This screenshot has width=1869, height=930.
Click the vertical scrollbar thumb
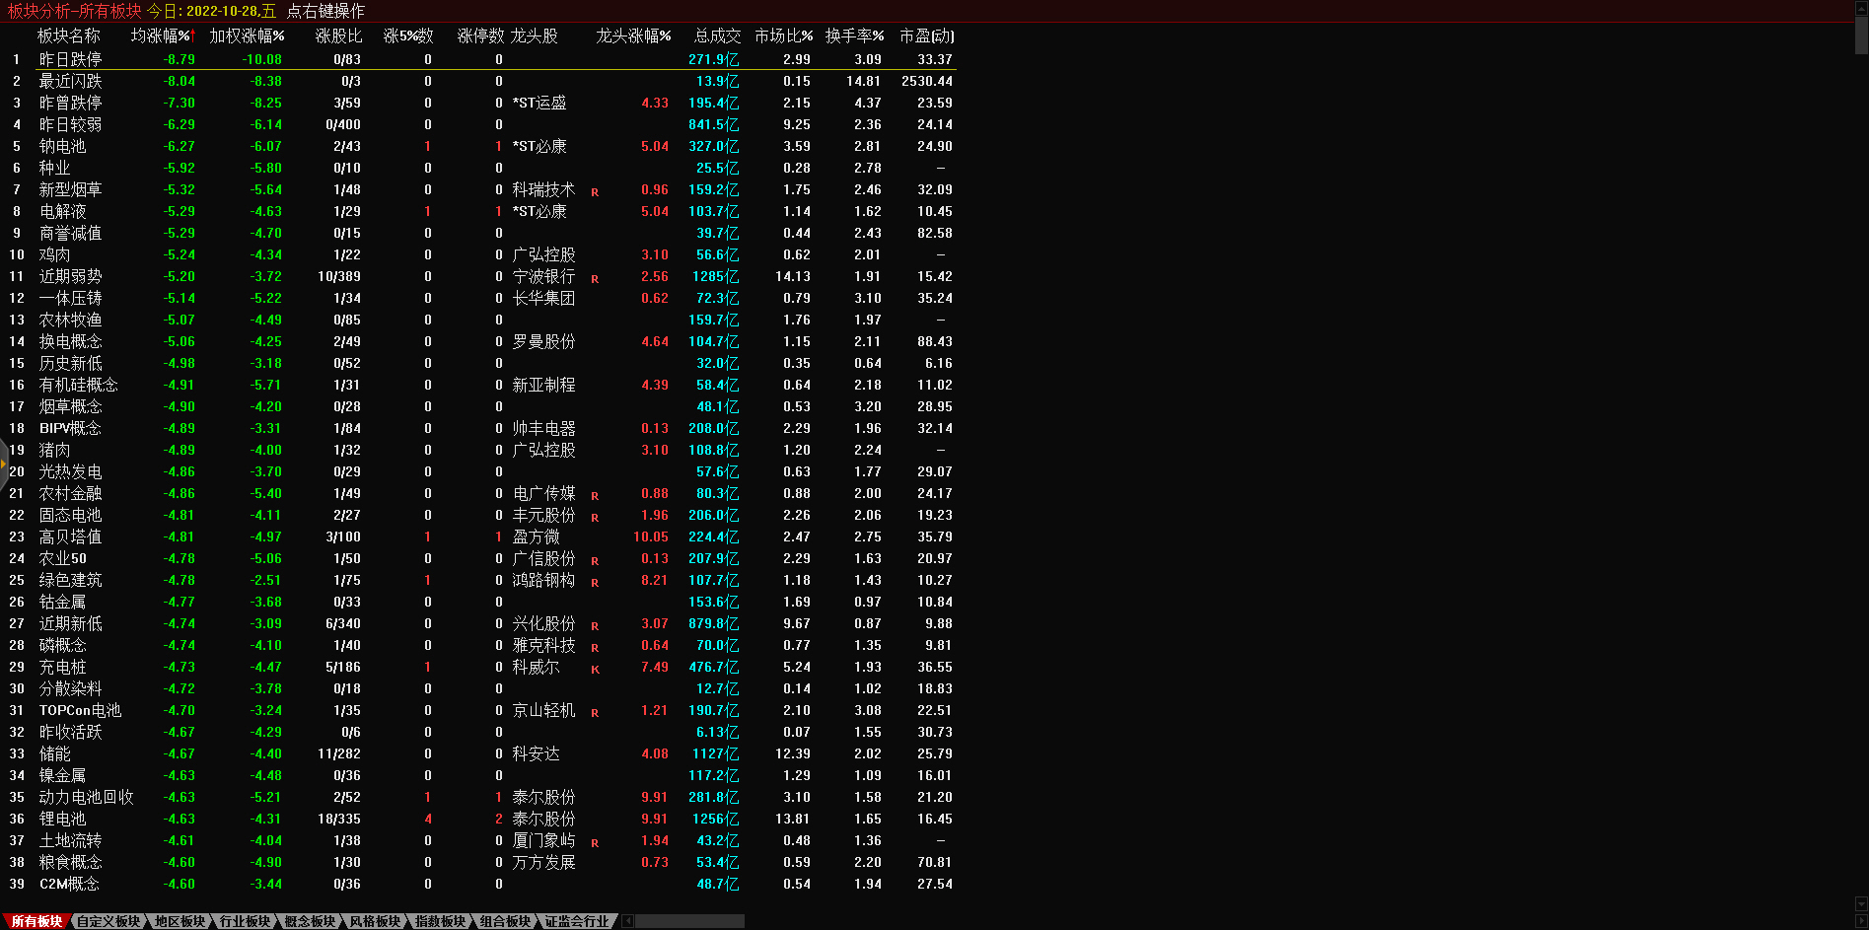coord(1861,36)
